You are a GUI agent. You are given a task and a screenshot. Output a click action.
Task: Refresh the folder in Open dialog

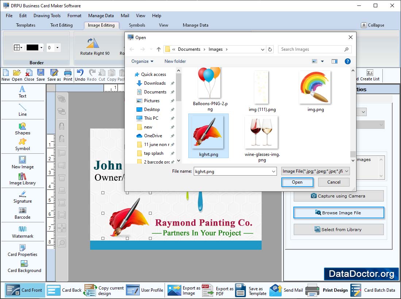pyautogui.click(x=270, y=49)
